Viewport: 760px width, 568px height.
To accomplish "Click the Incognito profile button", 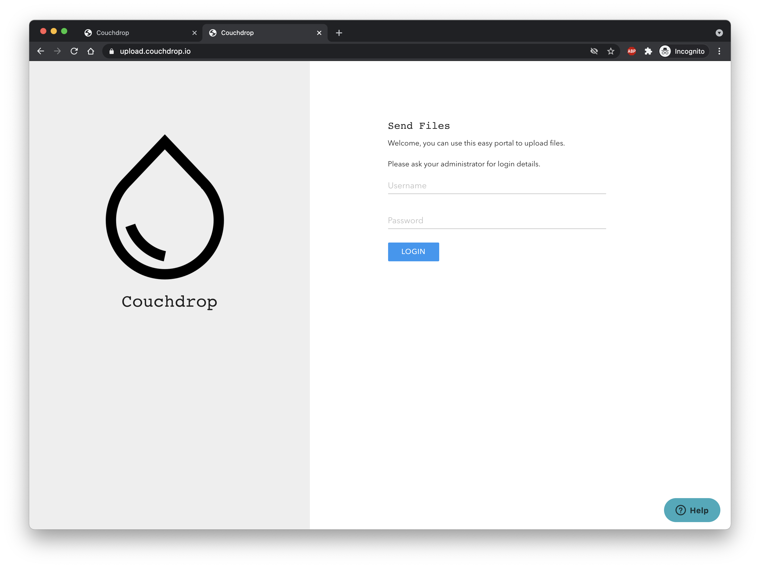I will (x=684, y=51).
